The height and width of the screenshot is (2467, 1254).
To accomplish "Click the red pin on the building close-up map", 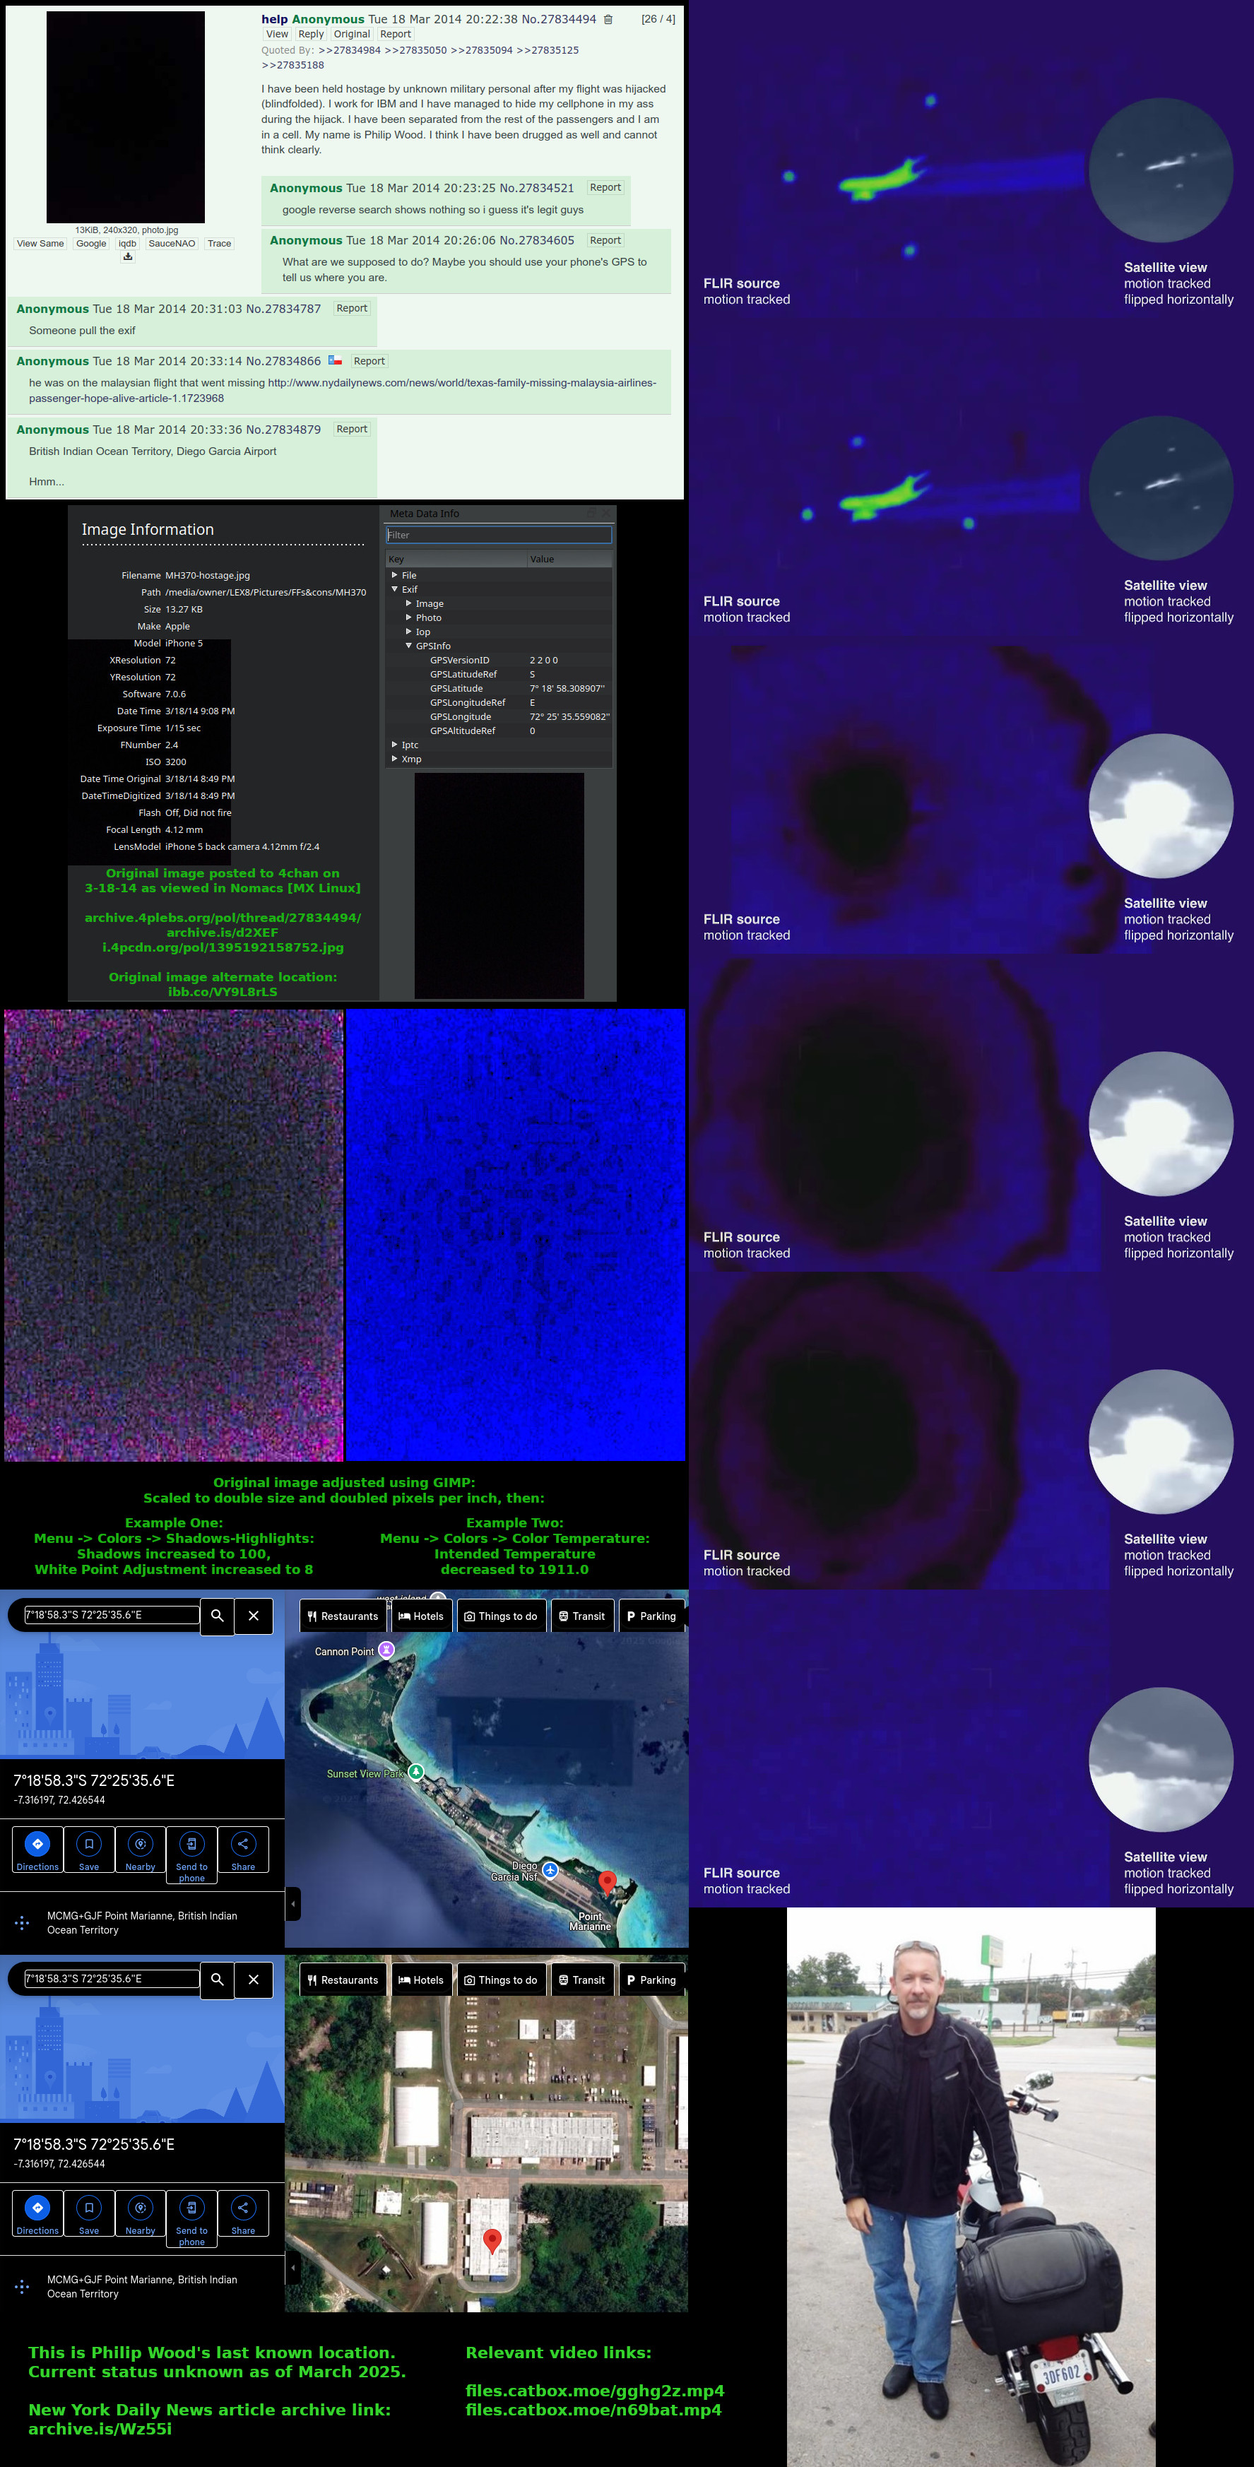I will (x=492, y=2241).
